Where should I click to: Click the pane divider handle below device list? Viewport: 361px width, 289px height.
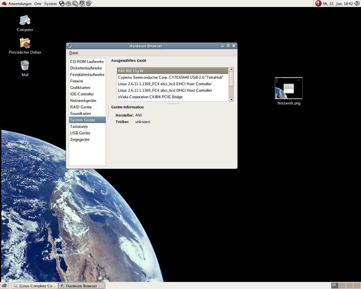pos(173,104)
